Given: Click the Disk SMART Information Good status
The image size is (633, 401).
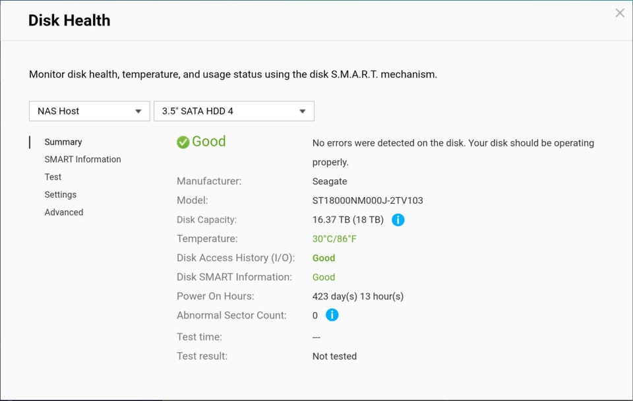Looking at the screenshot, I should tap(324, 277).
